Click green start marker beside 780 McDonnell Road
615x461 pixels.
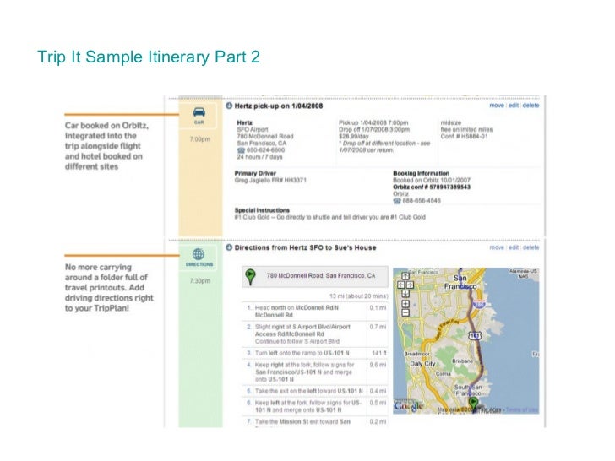250,276
